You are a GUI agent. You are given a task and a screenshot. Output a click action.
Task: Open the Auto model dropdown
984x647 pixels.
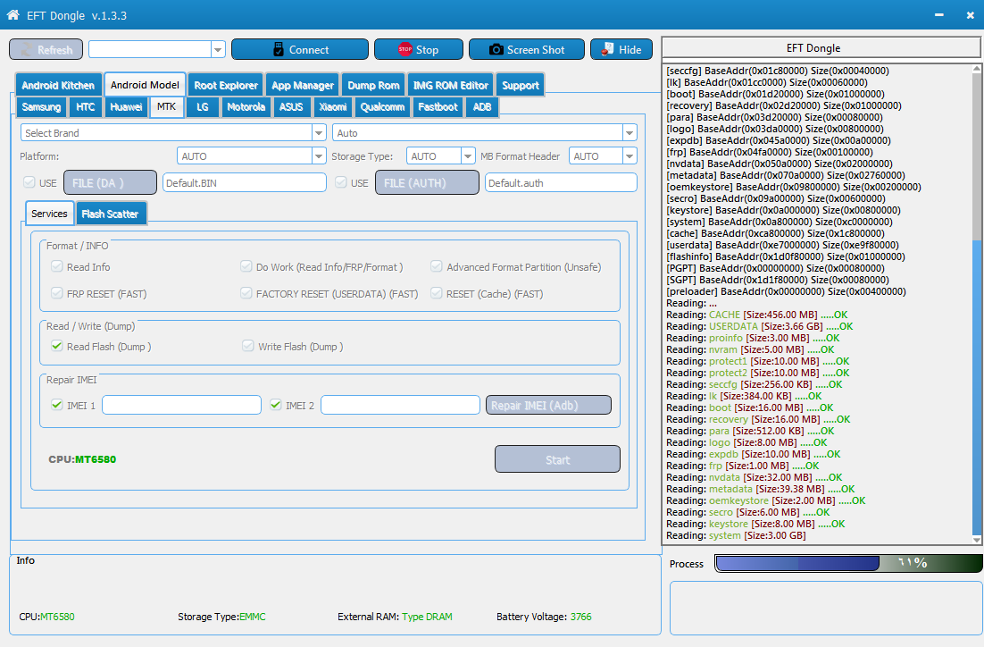630,132
